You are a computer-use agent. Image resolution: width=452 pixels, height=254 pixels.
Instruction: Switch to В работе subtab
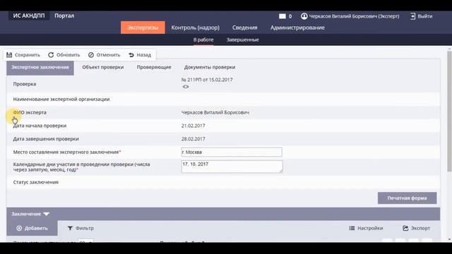click(203, 40)
